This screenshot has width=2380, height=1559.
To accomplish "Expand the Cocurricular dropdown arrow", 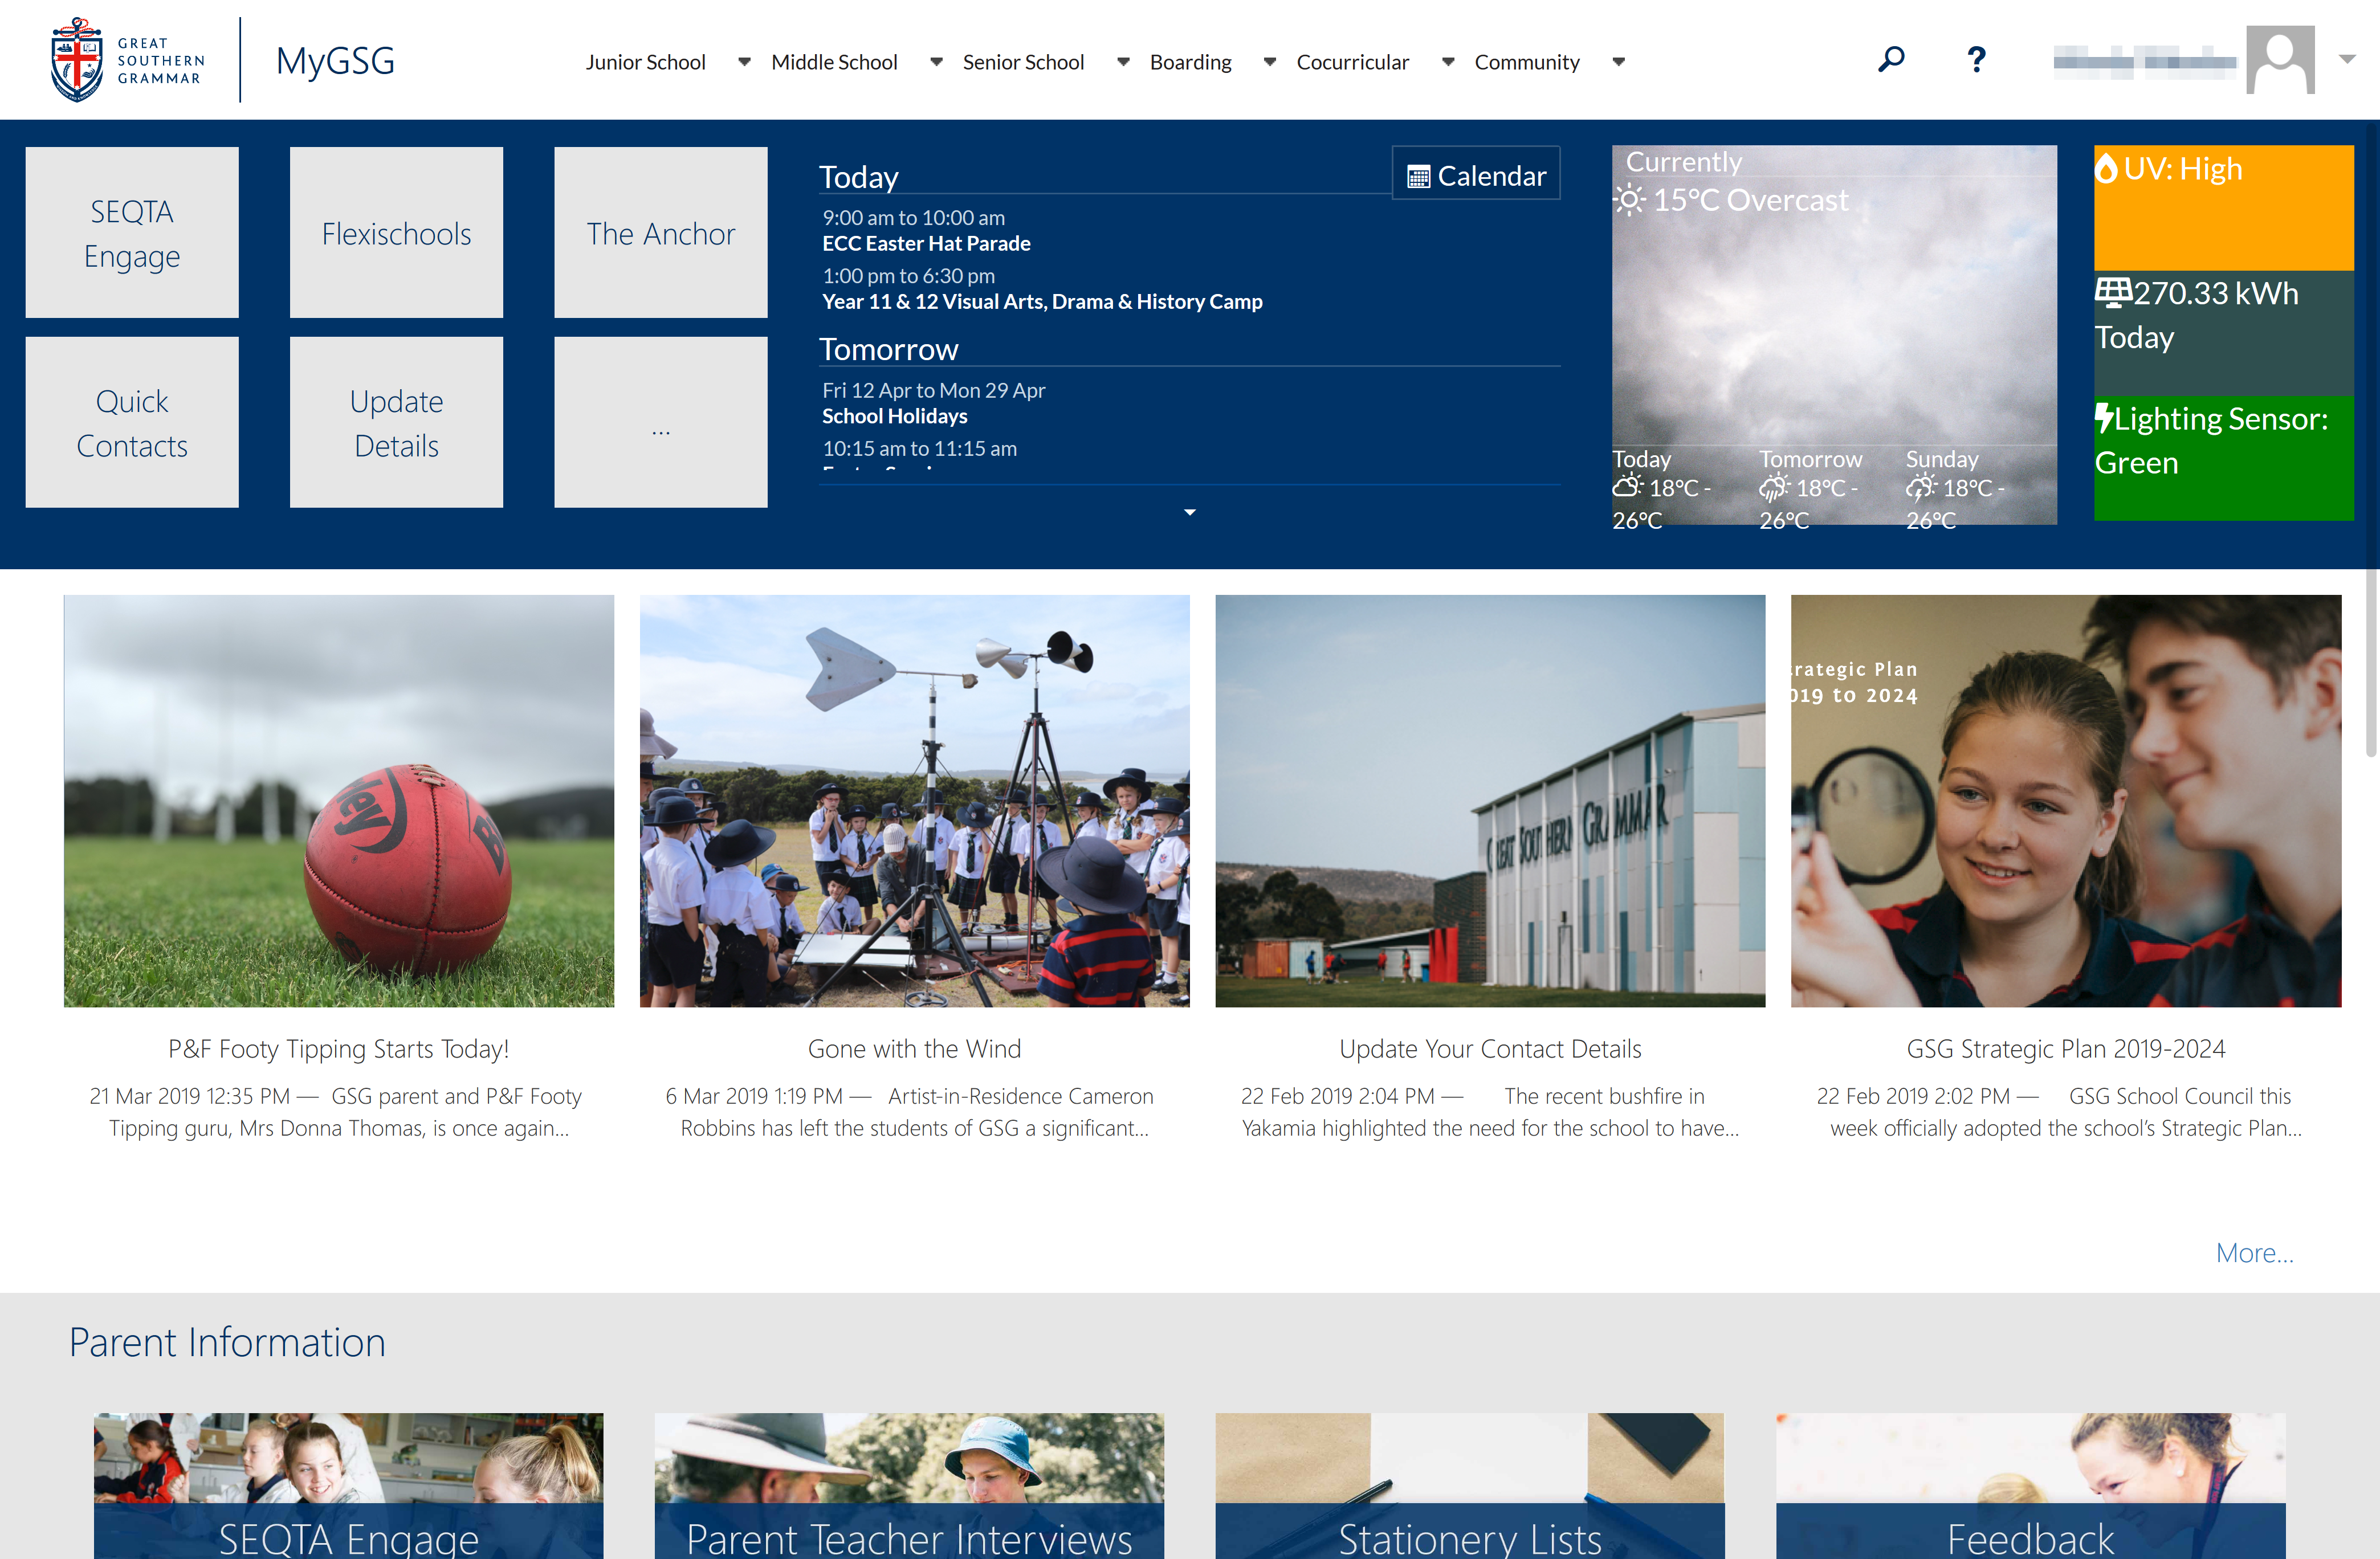I will (1447, 62).
